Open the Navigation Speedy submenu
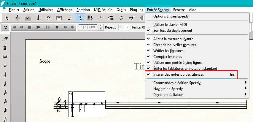This screenshot has height=122, width=253. point(168,88)
